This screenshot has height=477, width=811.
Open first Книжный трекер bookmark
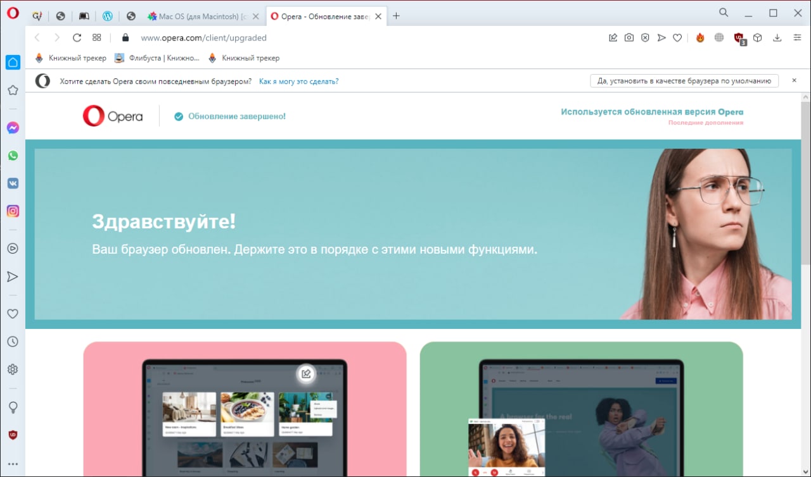click(x=70, y=58)
